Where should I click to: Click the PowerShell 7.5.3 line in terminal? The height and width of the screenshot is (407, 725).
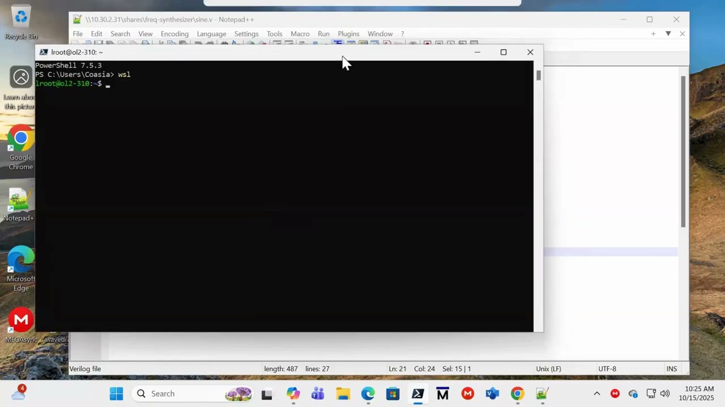69,66
